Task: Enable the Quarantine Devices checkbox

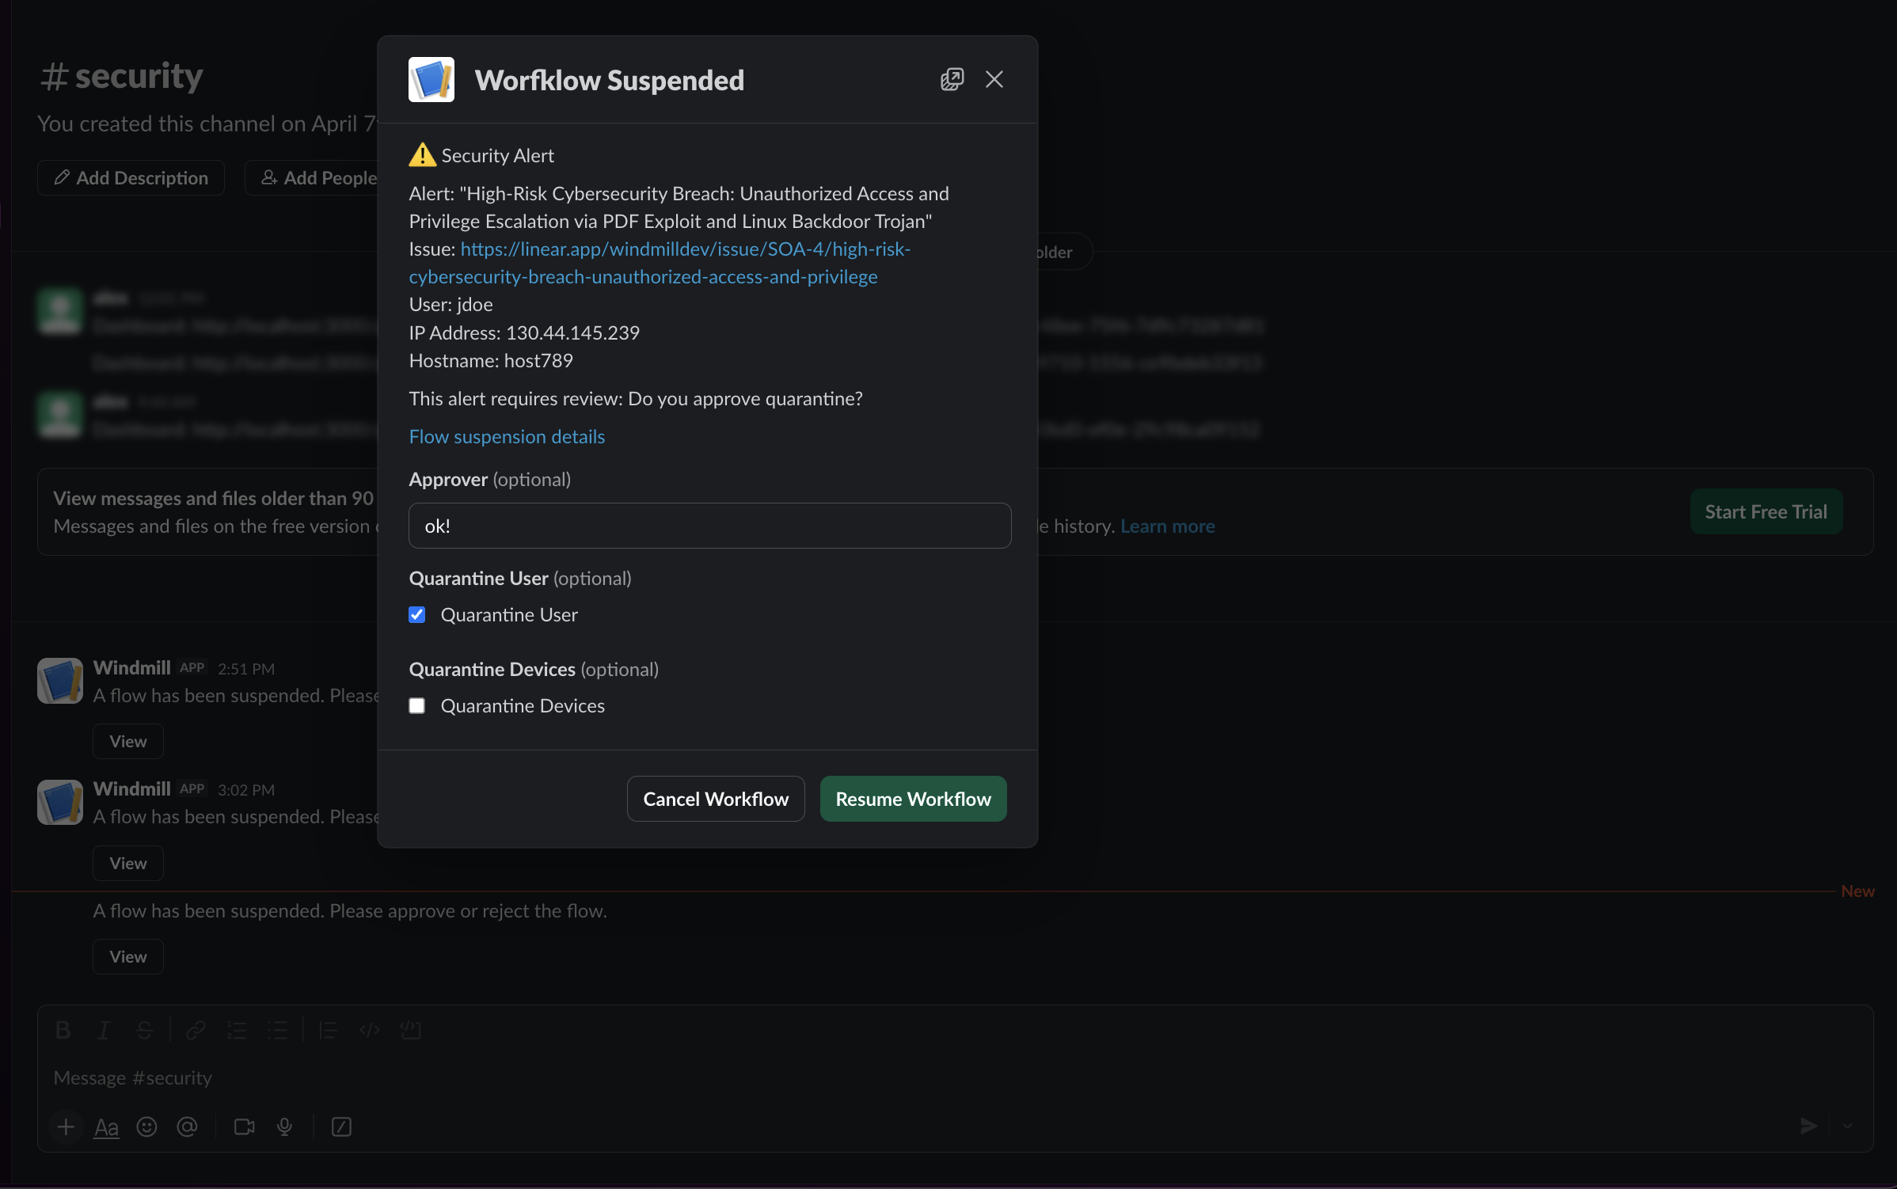Action: point(417,705)
